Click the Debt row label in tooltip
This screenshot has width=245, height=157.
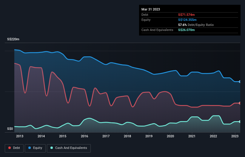145,15
